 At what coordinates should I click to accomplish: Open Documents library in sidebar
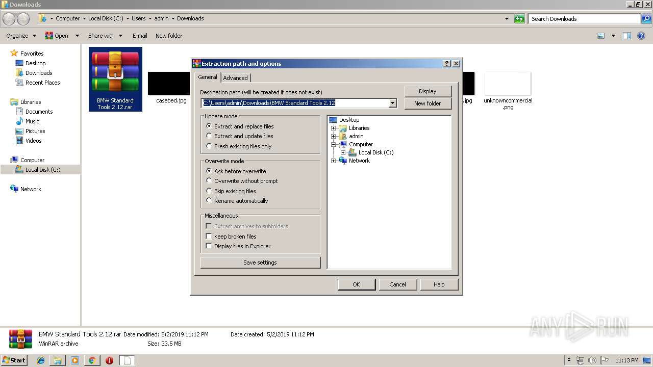(x=39, y=112)
